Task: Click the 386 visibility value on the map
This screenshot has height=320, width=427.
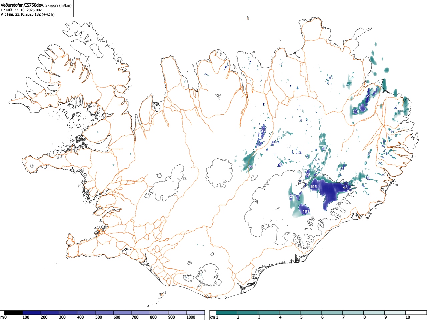Action: tap(325, 146)
